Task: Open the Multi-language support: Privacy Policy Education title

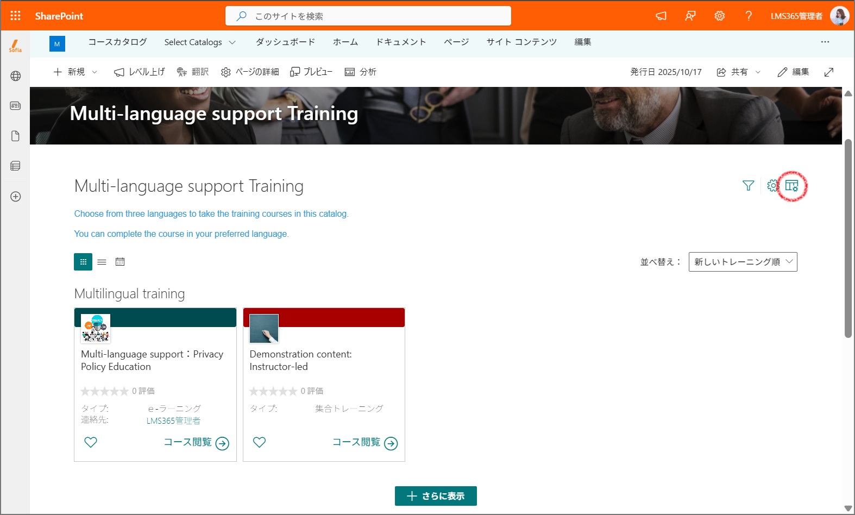Action: [152, 360]
